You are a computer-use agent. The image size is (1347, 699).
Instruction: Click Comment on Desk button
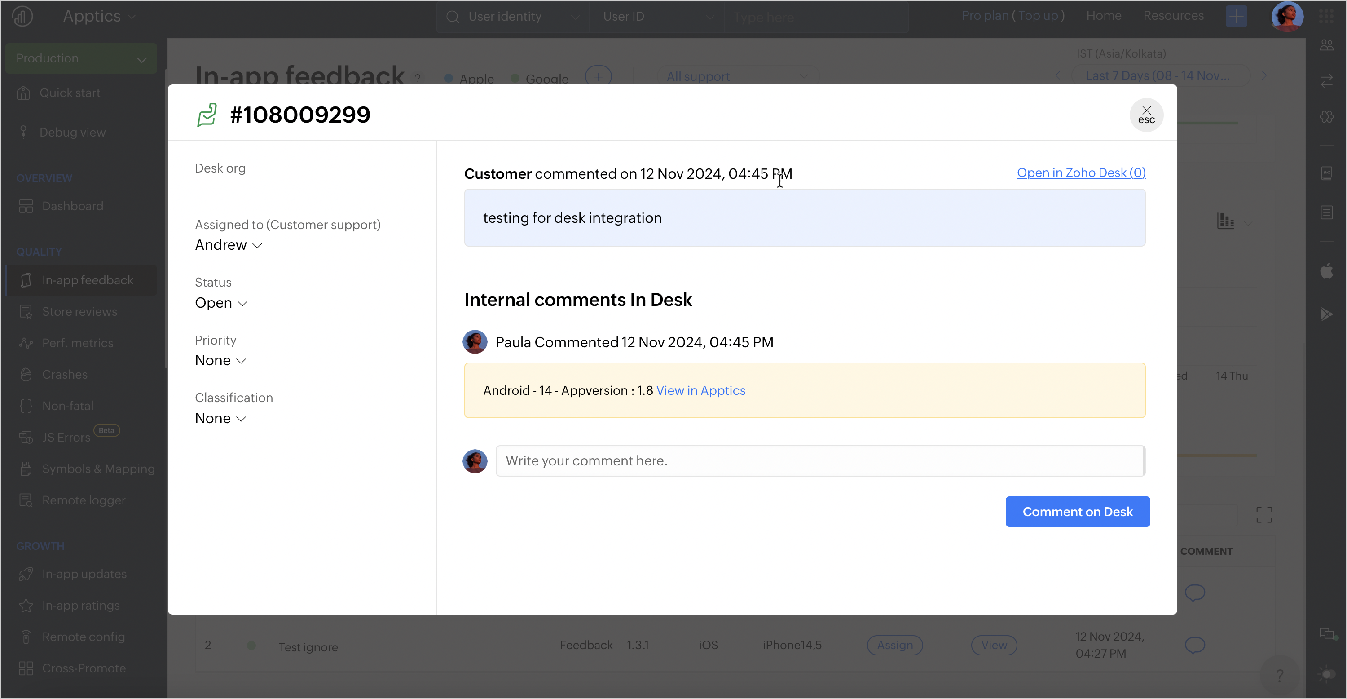[1077, 512]
